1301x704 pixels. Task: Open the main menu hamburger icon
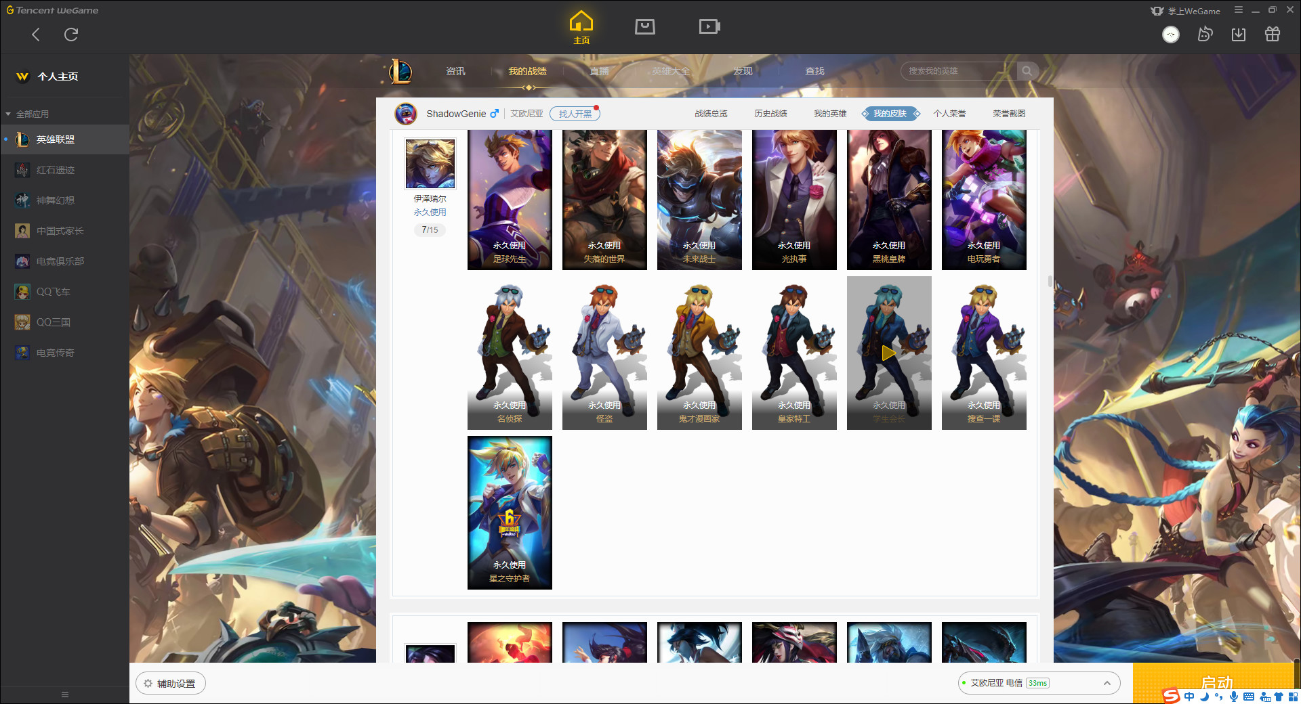(x=1238, y=10)
